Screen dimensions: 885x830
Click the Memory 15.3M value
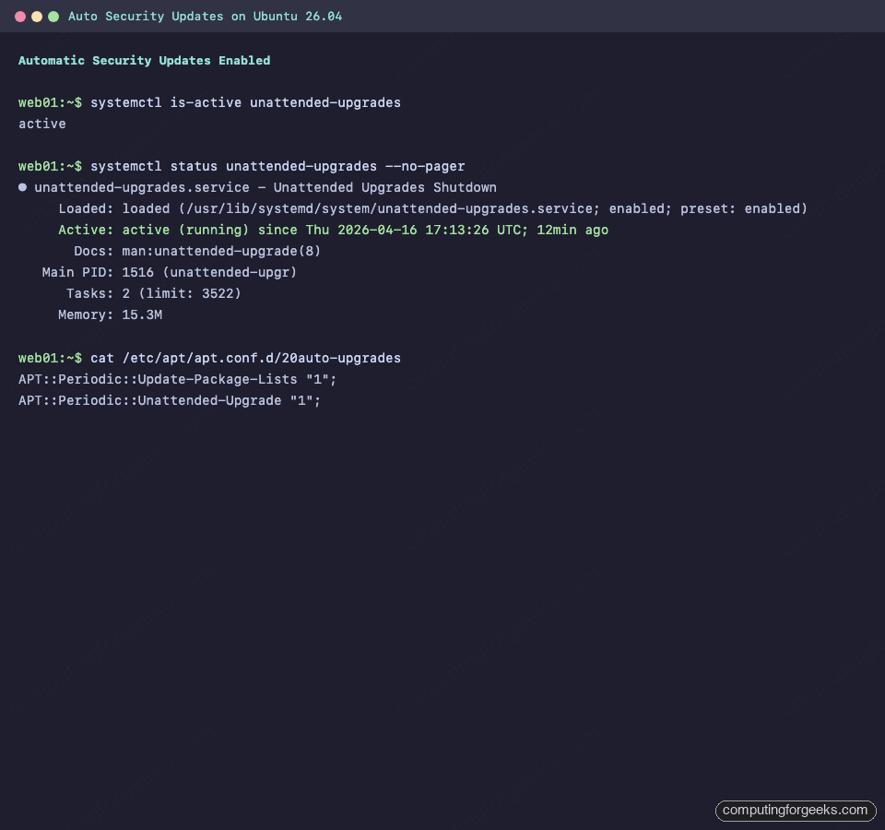(x=142, y=314)
